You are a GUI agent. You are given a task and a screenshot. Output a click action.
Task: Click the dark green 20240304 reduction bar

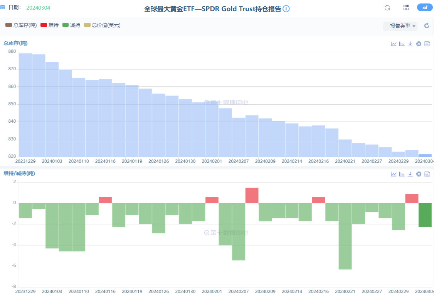click(425, 215)
